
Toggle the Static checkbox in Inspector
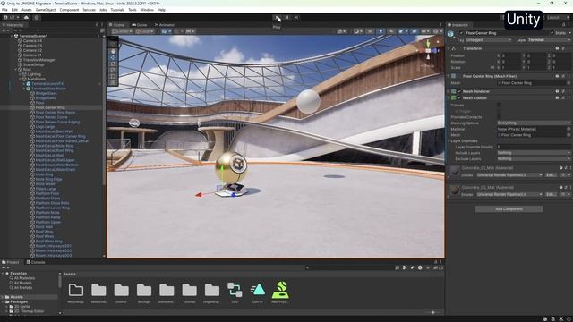point(552,33)
